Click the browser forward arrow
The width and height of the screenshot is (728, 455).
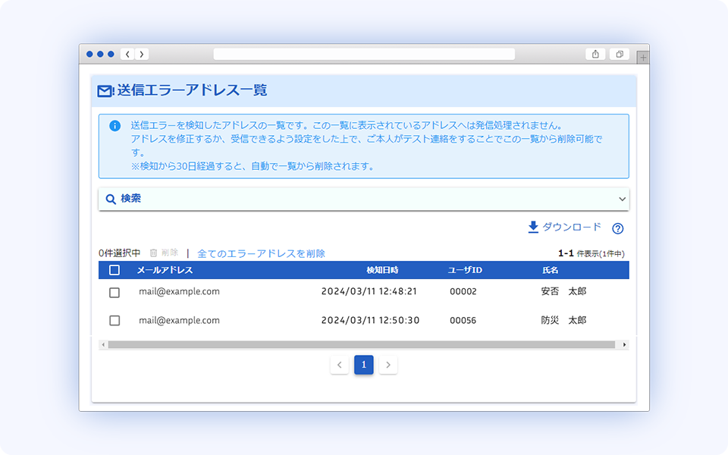(x=142, y=54)
